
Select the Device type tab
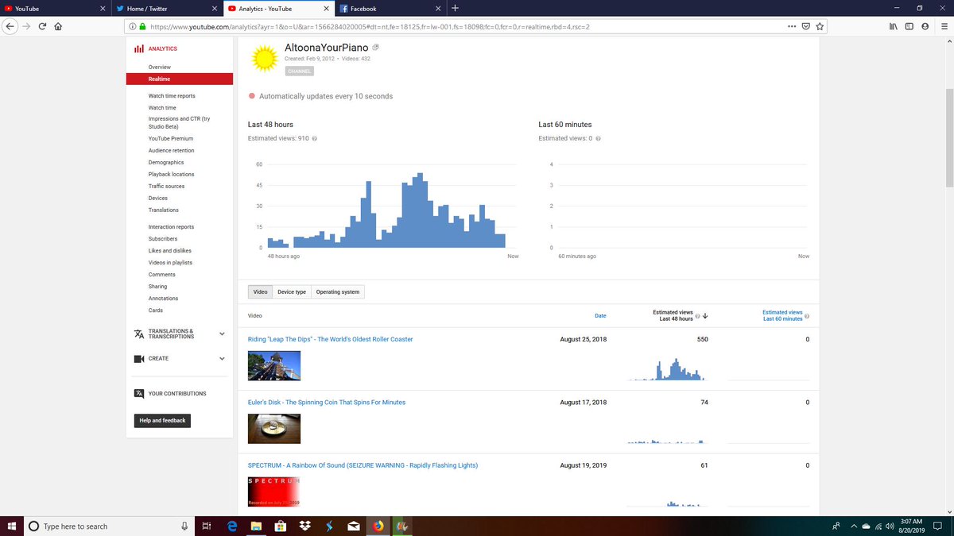click(292, 292)
